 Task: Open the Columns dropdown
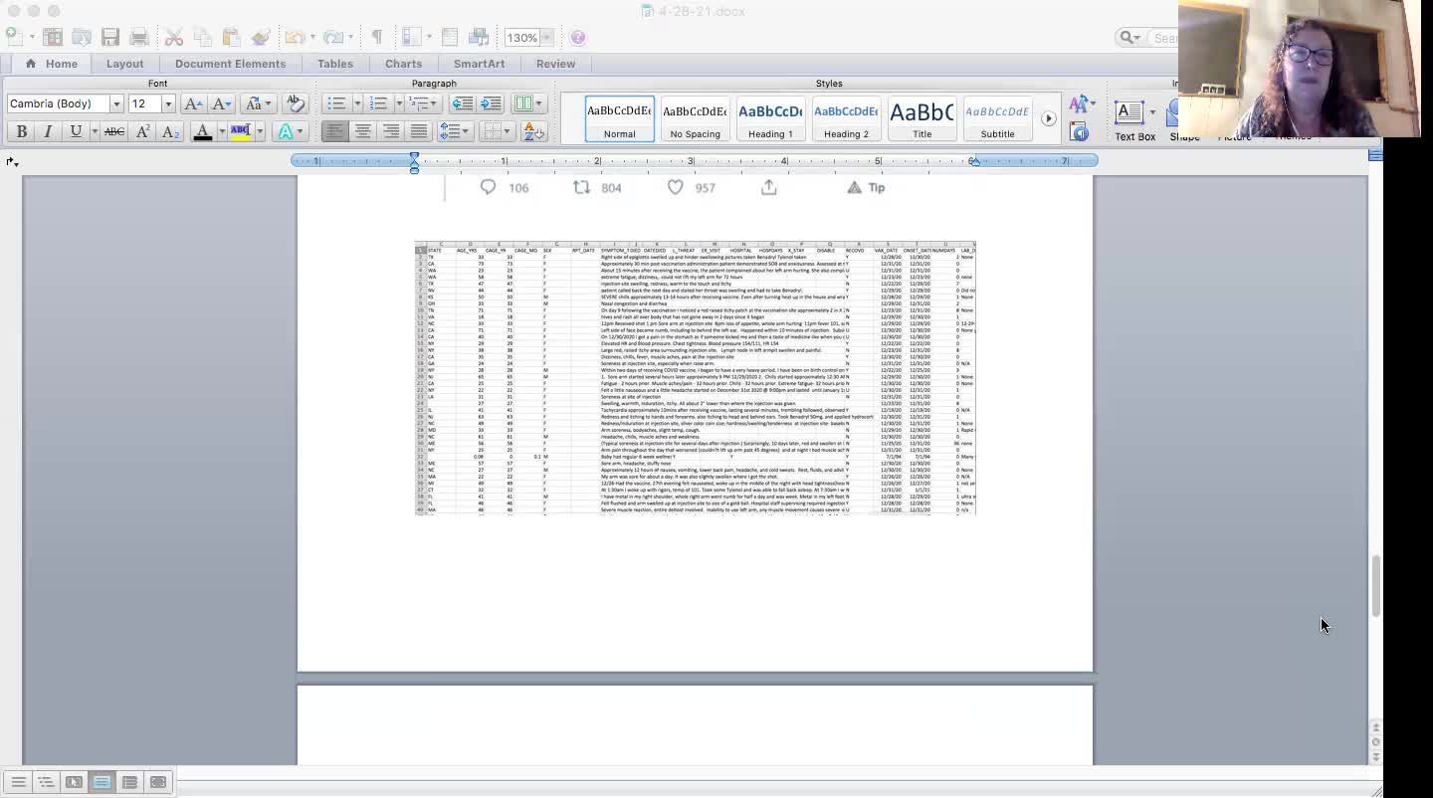pyautogui.click(x=528, y=103)
